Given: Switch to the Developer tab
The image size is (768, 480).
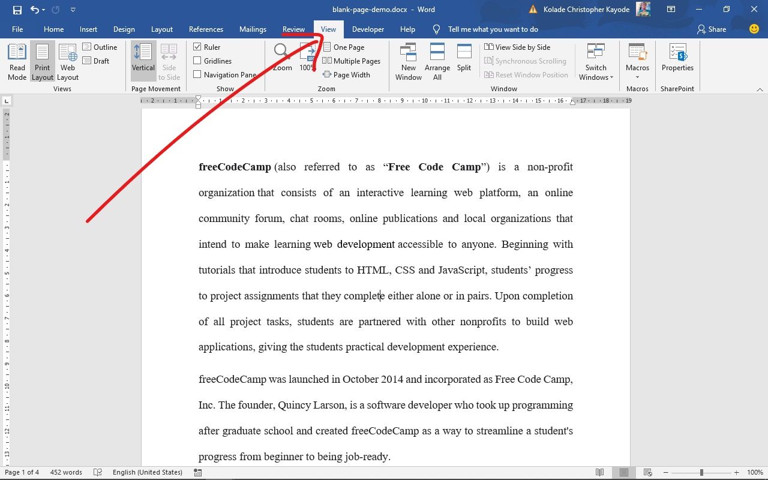Looking at the screenshot, I should 368,29.
